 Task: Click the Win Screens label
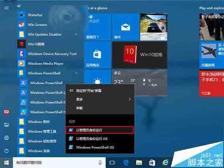click(37, 25)
